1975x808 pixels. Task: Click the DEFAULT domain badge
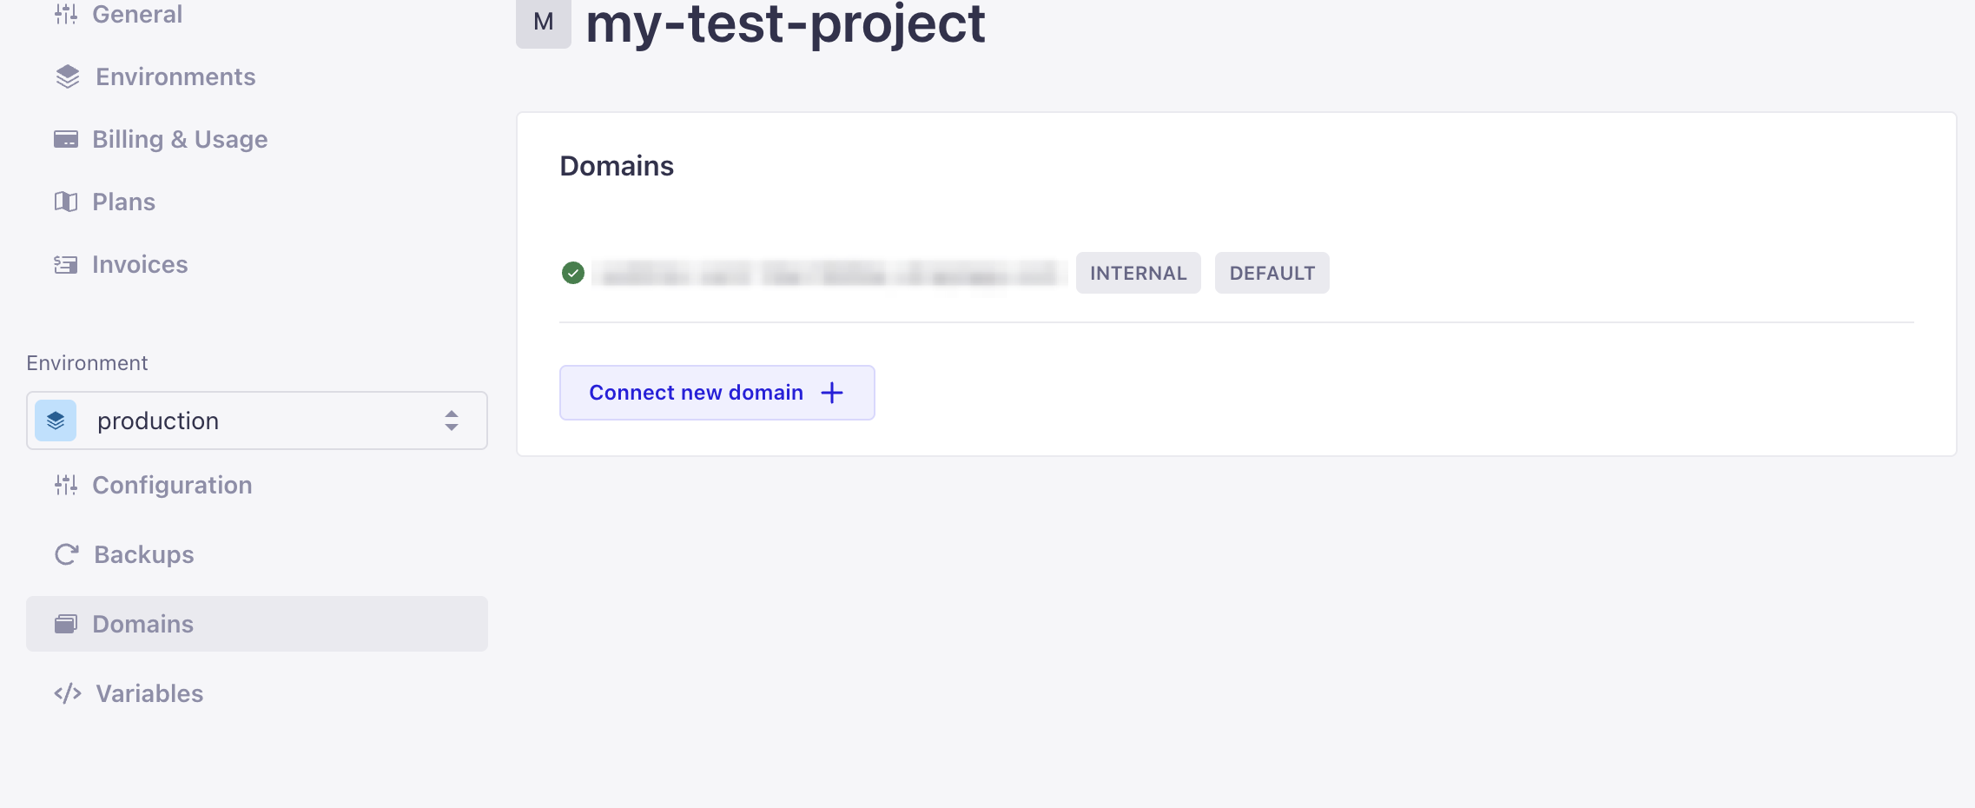pos(1272,273)
